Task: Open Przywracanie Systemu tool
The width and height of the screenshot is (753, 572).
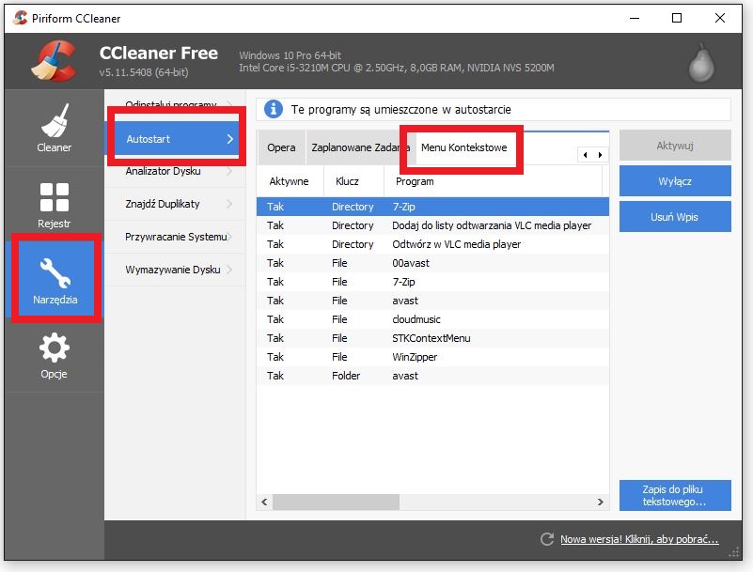Action: (175, 237)
